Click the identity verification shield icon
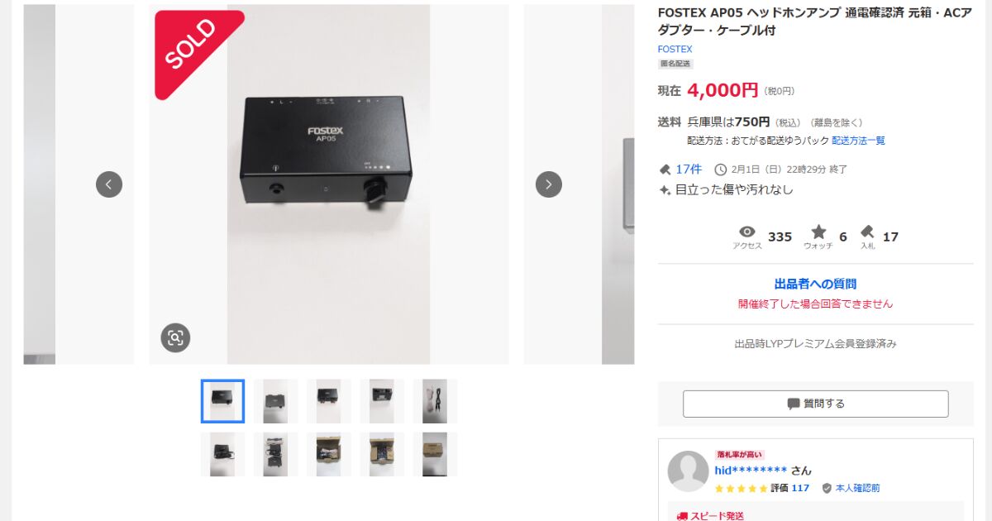This screenshot has width=992, height=521. pyautogui.click(x=827, y=488)
